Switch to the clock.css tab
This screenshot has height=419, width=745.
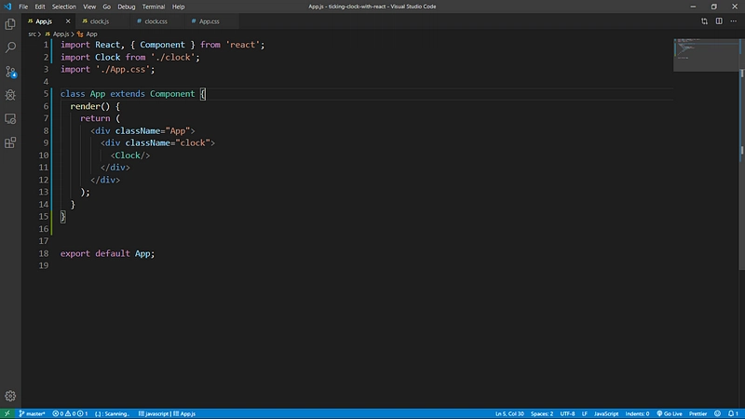tap(156, 21)
